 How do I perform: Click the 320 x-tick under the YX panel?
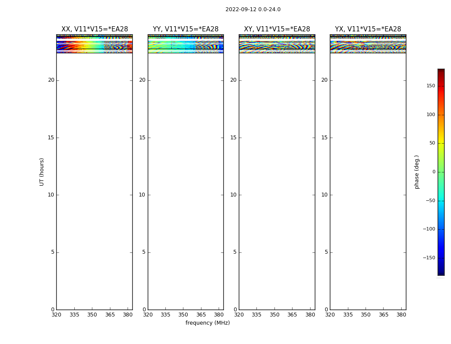pos(330,315)
